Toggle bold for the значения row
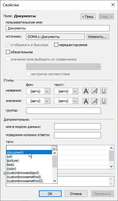 pyautogui.click(x=86, y=101)
